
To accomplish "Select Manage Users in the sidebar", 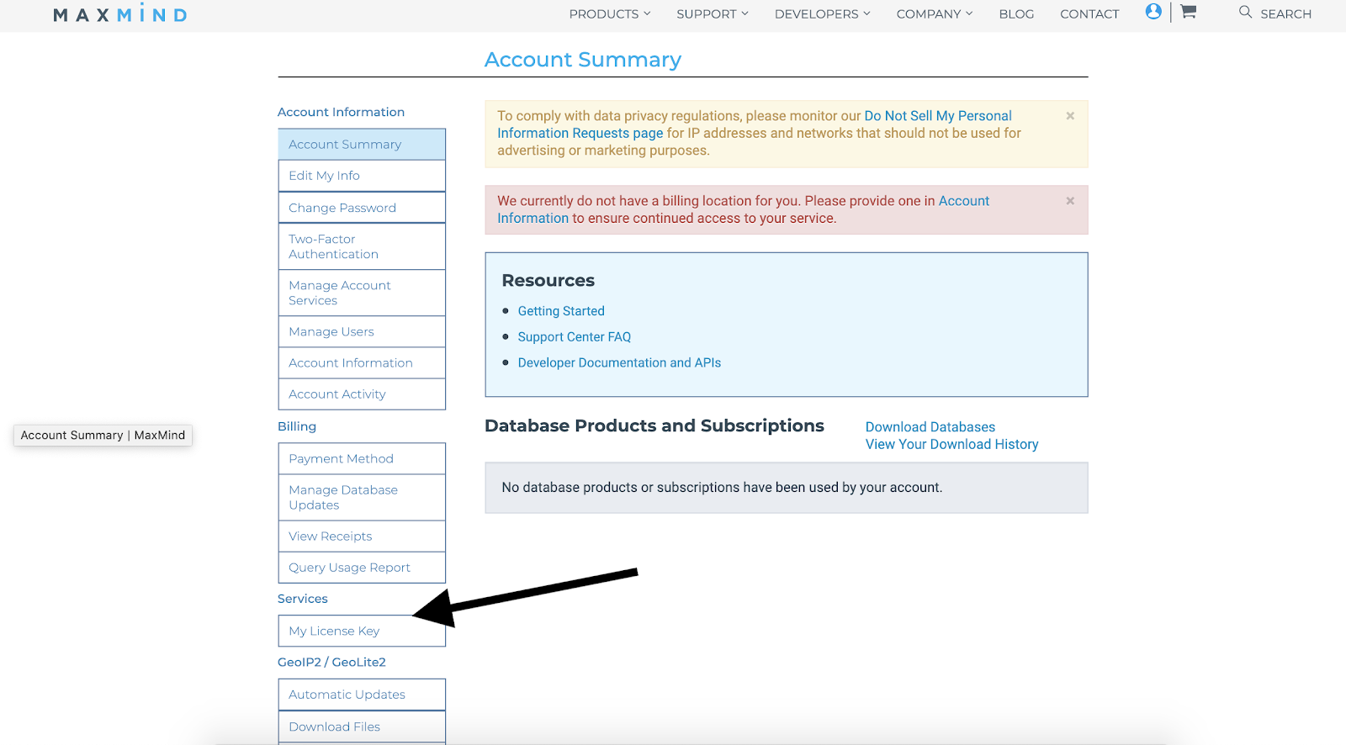I will pyautogui.click(x=331, y=331).
